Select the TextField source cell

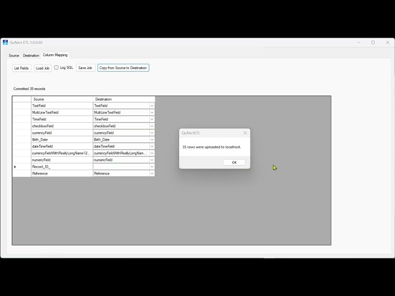(x=62, y=105)
